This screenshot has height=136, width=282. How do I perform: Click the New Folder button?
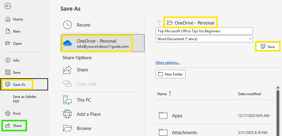point(170,74)
